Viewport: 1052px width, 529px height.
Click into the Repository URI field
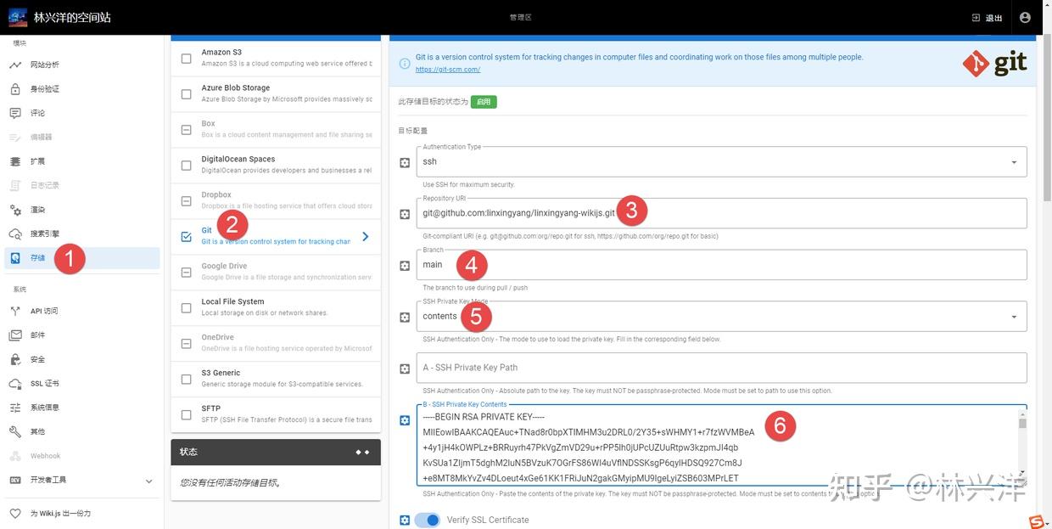(721, 213)
